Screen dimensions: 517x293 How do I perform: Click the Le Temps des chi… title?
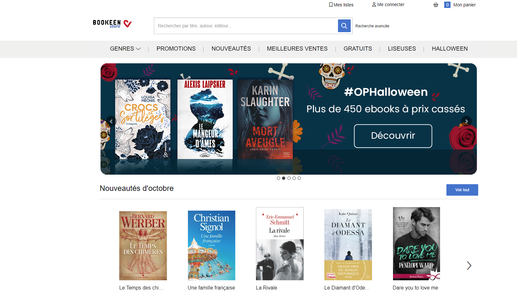141,288
